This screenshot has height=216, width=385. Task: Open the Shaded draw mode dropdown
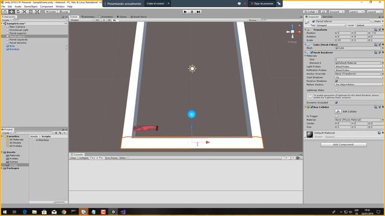82,20
